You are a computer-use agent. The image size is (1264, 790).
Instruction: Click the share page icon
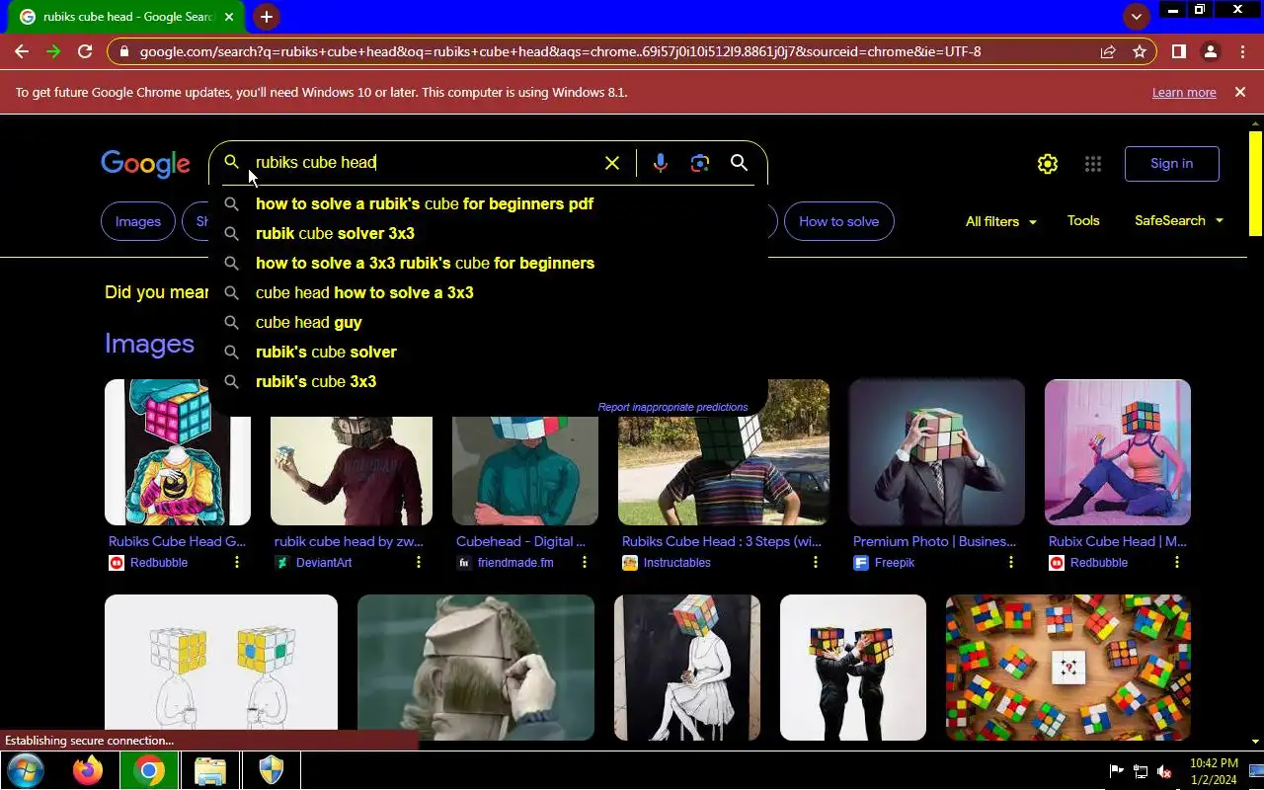(1108, 51)
